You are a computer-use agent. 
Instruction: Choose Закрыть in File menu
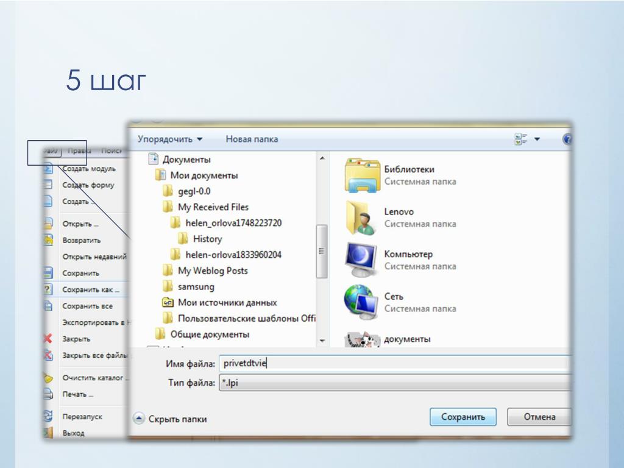pos(76,339)
